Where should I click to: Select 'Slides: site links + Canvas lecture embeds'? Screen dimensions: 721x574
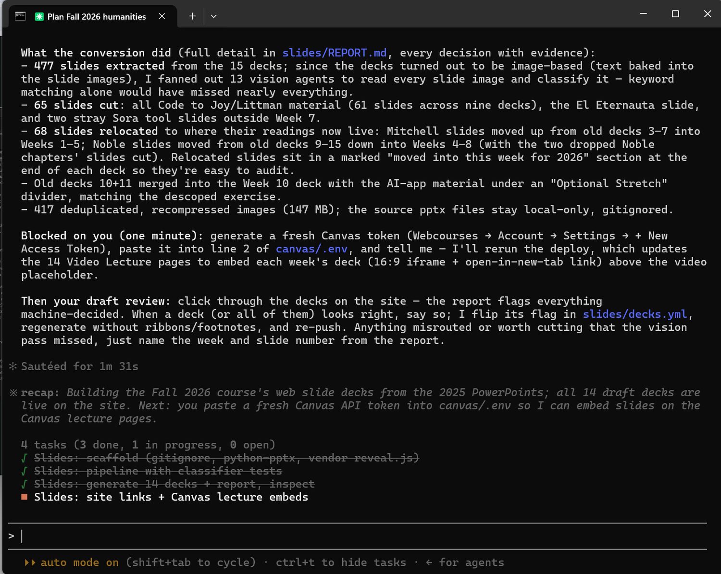coord(171,497)
